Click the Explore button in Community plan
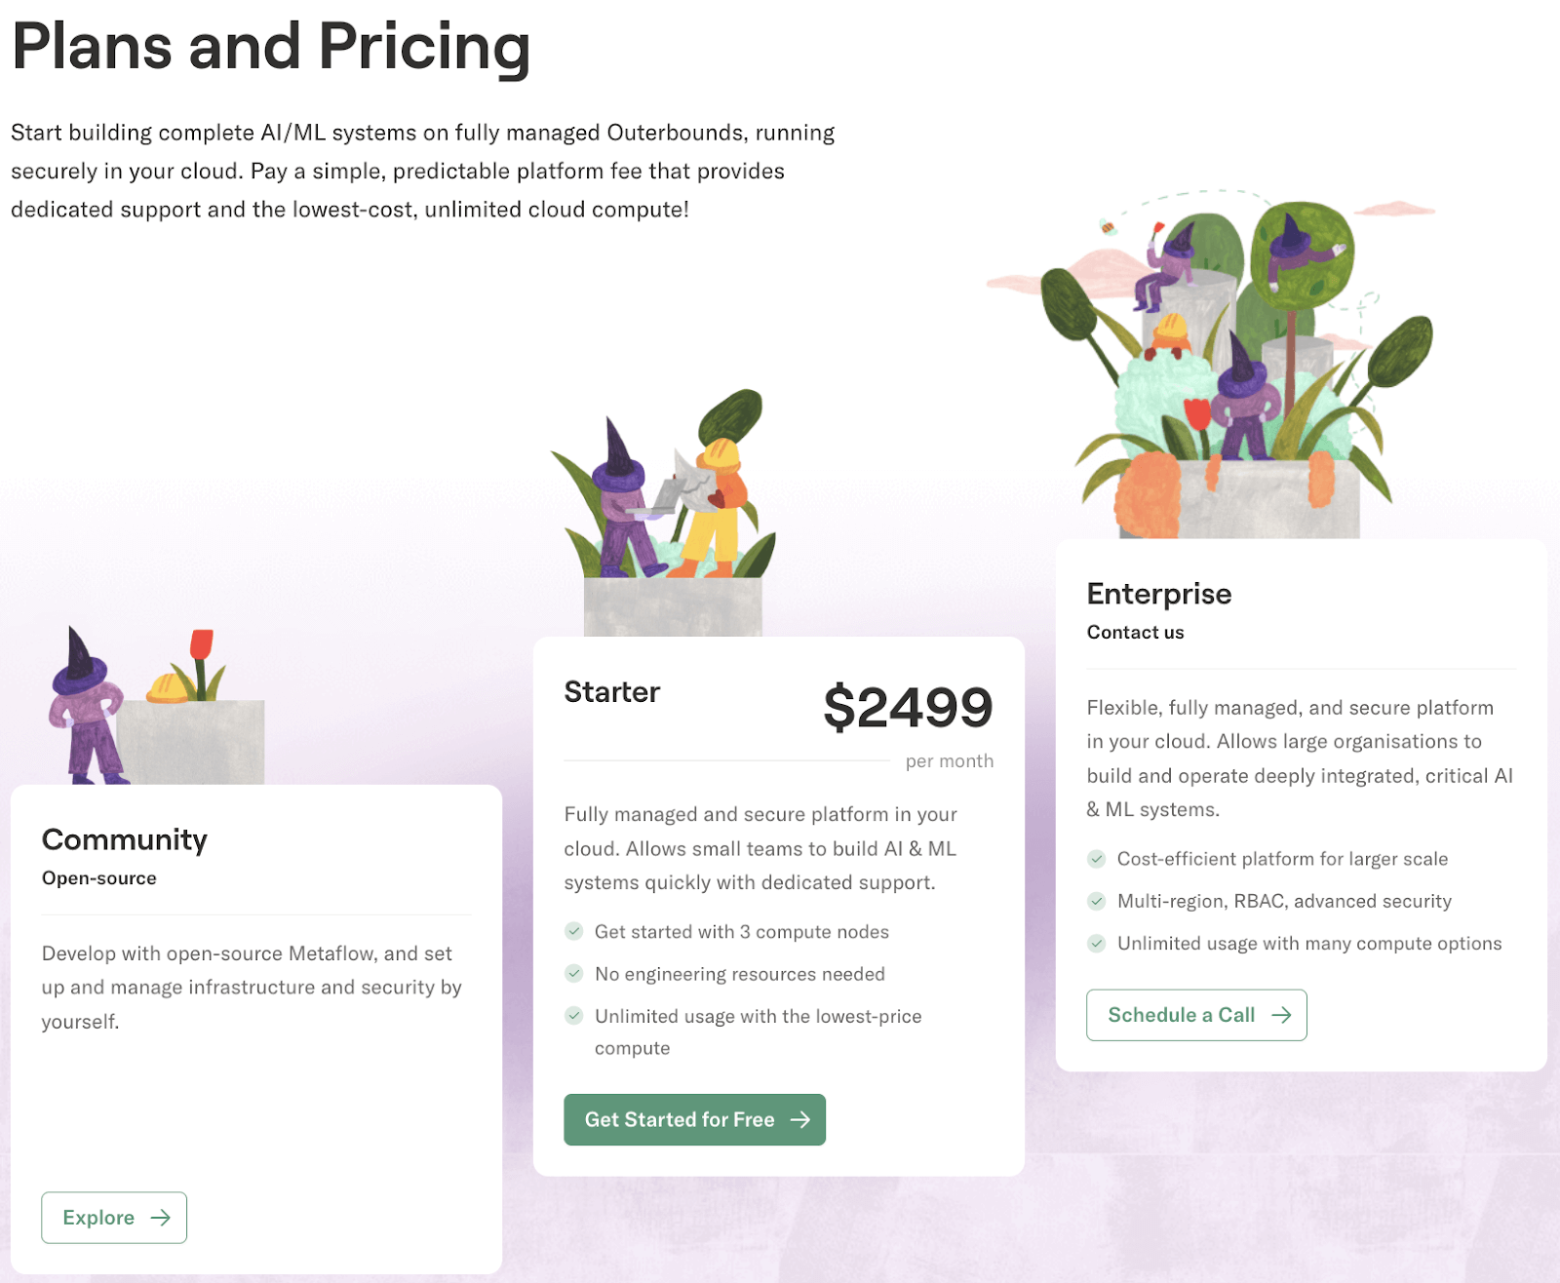This screenshot has width=1560, height=1283. click(x=113, y=1218)
